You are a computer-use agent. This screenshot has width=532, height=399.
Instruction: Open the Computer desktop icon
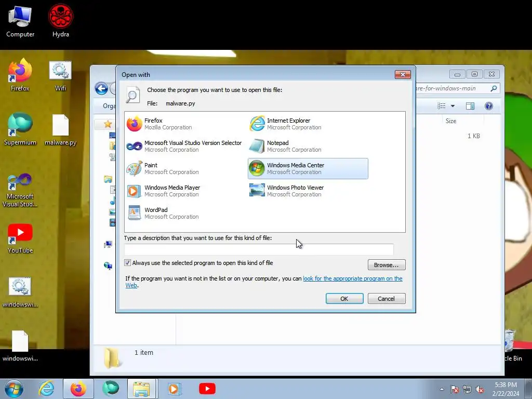pyautogui.click(x=20, y=21)
